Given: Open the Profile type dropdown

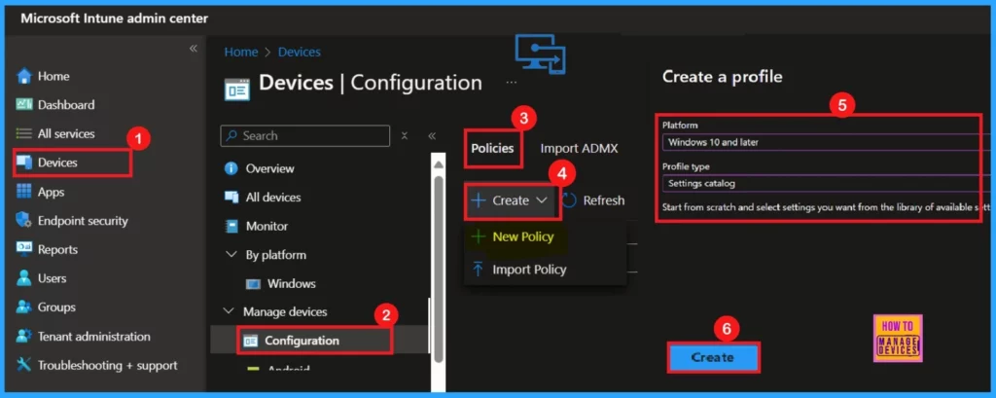Looking at the screenshot, I should coord(826,184).
